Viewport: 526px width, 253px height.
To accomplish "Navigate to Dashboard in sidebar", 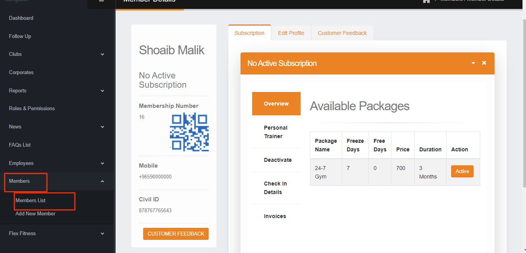I will click(21, 18).
